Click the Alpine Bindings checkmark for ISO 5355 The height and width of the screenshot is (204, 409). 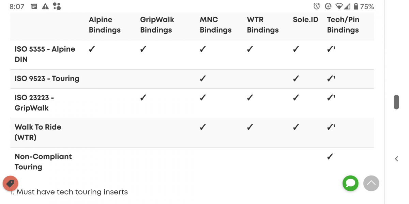[92, 49]
